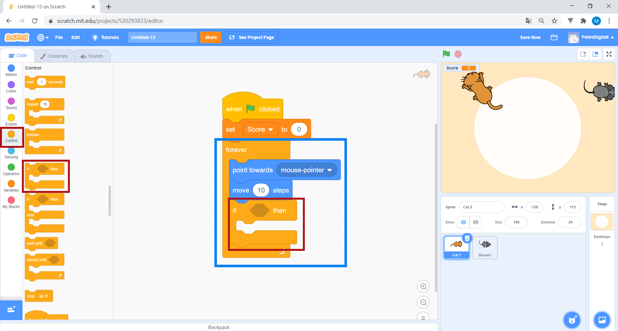
Task: Click the block palette scrollbar
Action: [x=110, y=201]
